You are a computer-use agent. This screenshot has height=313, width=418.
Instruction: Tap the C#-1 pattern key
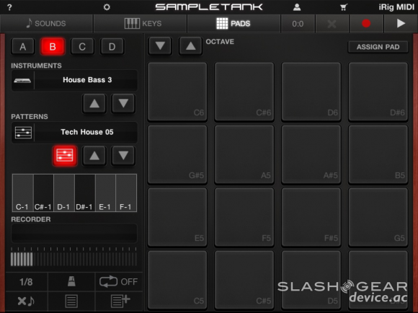[x=43, y=193]
